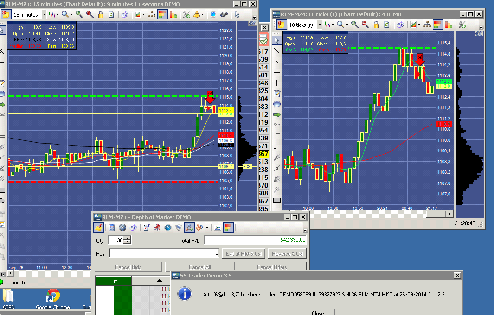Screen dimensions: 494x315
Task: Open the tools-plus wrench icon in 10 ticks chart
Action: [462, 25]
